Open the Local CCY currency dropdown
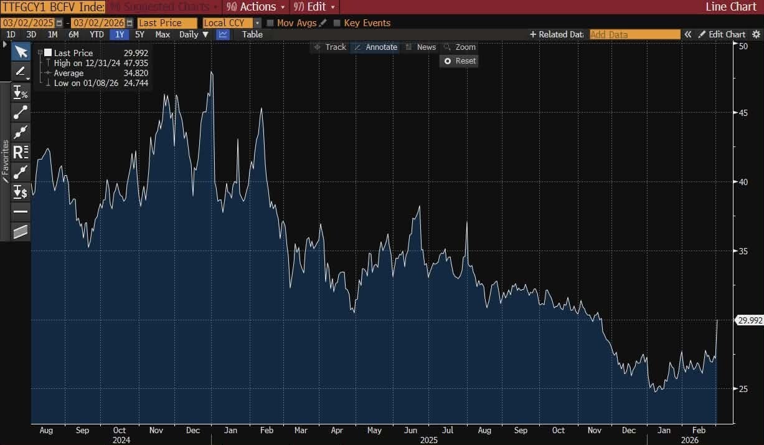The height and width of the screenshot is (445, 764). 257,23
